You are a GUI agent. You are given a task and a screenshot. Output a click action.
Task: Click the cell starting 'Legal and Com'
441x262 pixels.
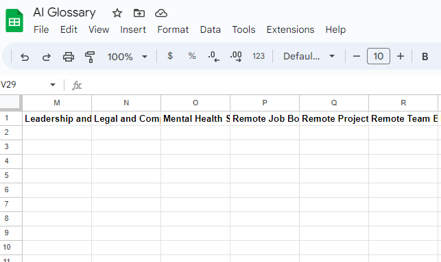[126, 118]
